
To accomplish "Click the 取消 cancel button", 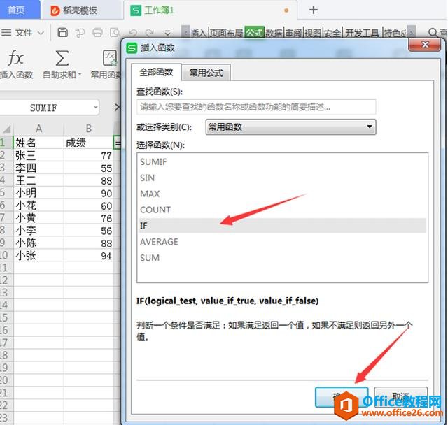I will 401,397.
